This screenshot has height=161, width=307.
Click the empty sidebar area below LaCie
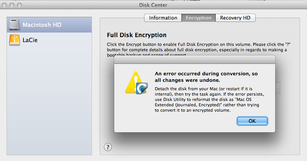click(x=49, y=99)
